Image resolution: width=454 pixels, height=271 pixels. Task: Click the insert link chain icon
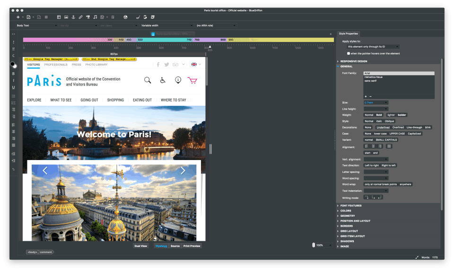point(80,17)
